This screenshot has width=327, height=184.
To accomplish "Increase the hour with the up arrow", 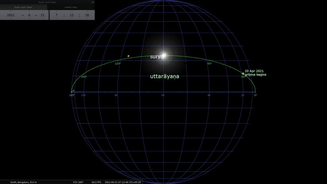I will 56,11.
